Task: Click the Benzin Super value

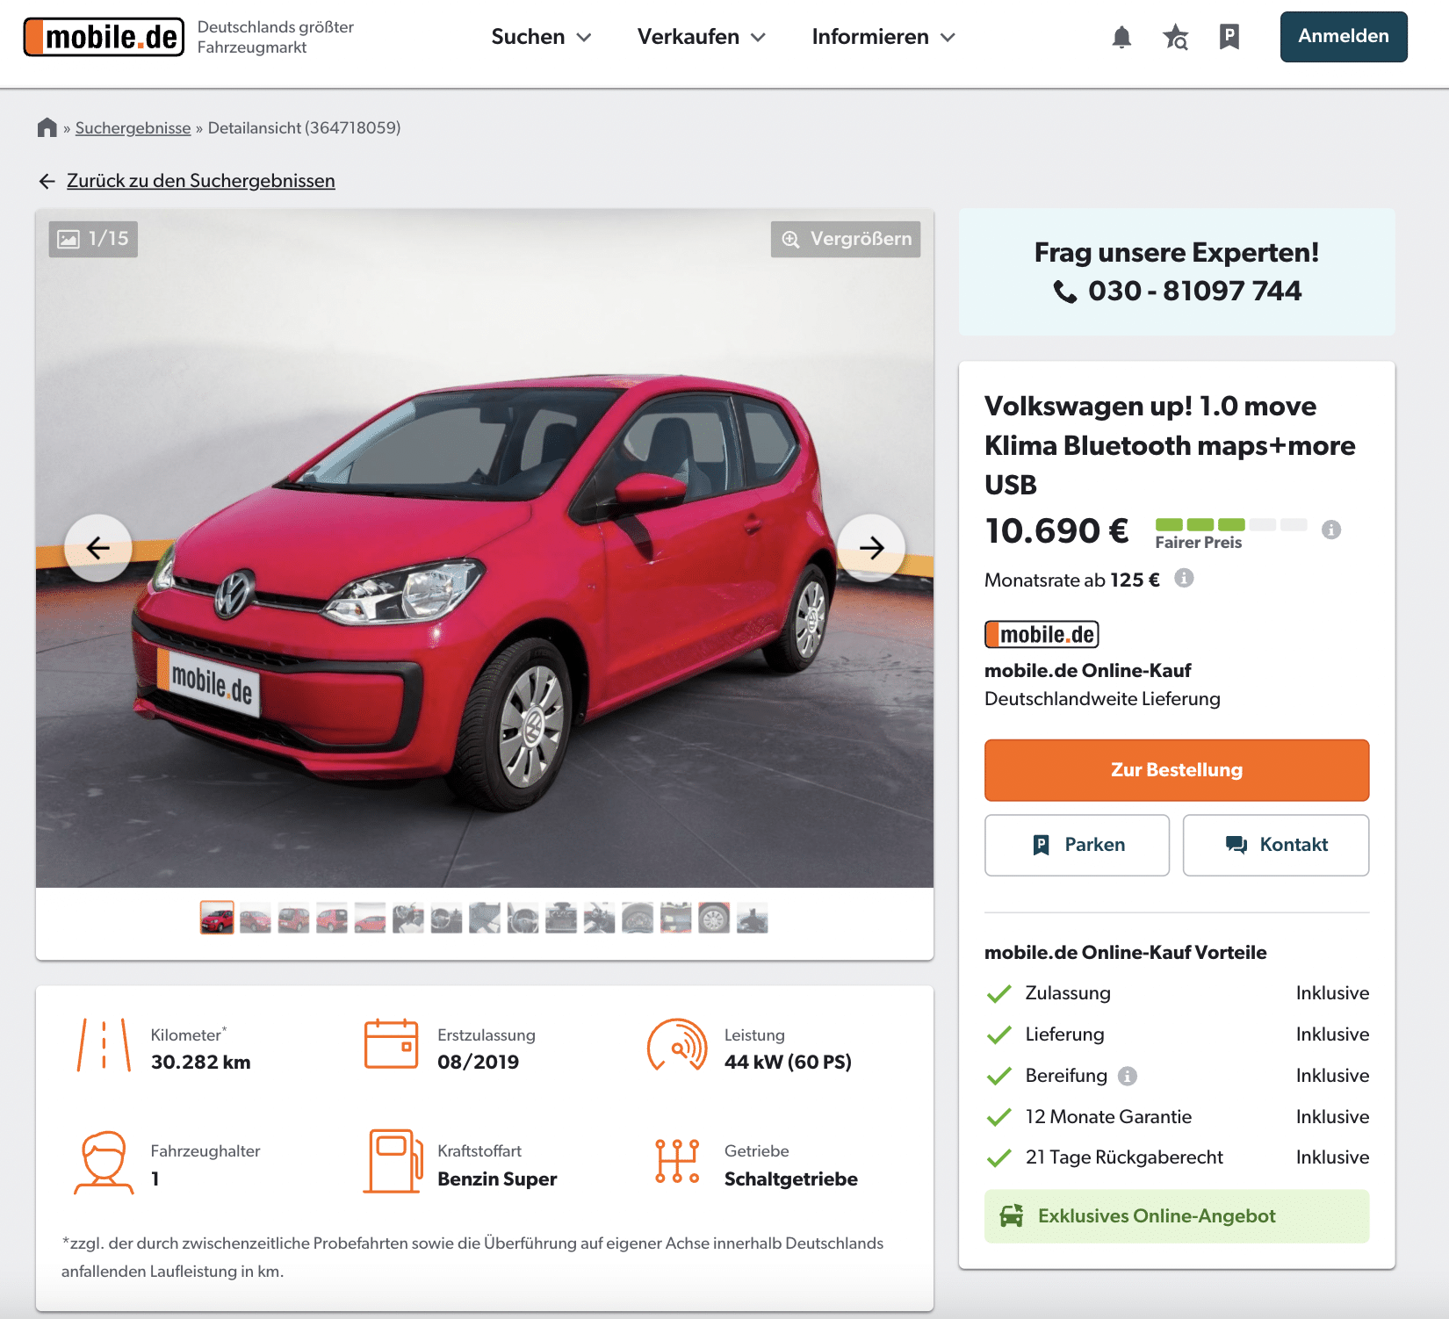Action: [497, 1179]
